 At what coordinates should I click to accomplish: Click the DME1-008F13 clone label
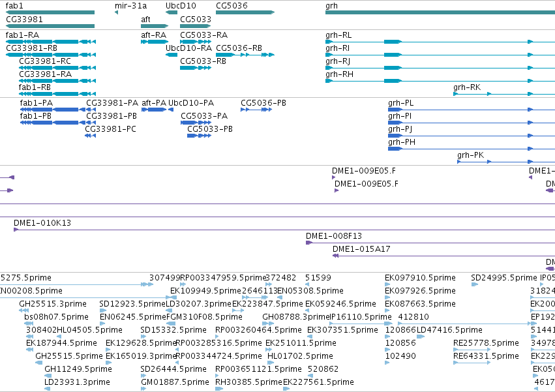(334, 236)
